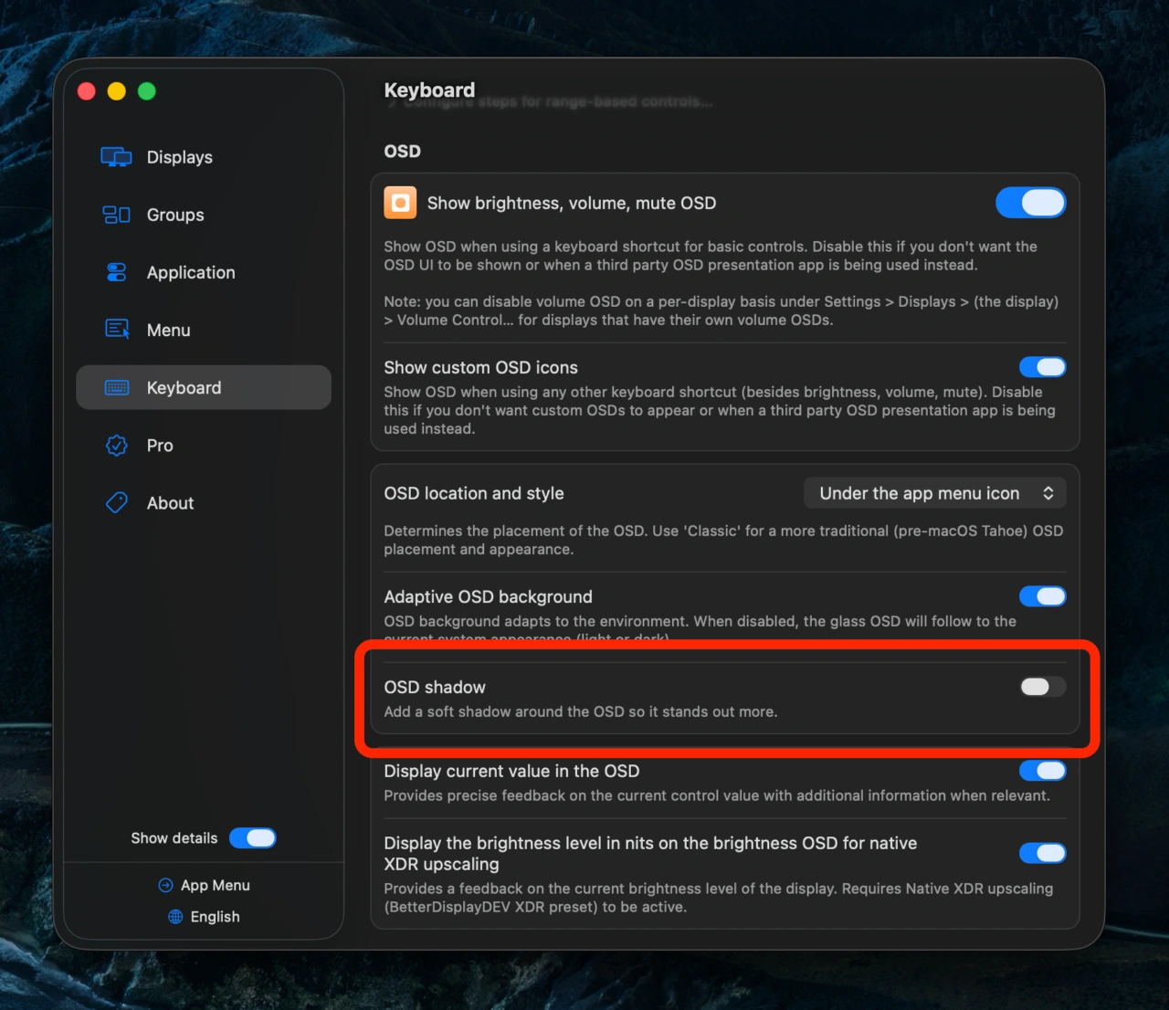
Task: Disable Adaptive OSD background switch
Action: 1042,596
